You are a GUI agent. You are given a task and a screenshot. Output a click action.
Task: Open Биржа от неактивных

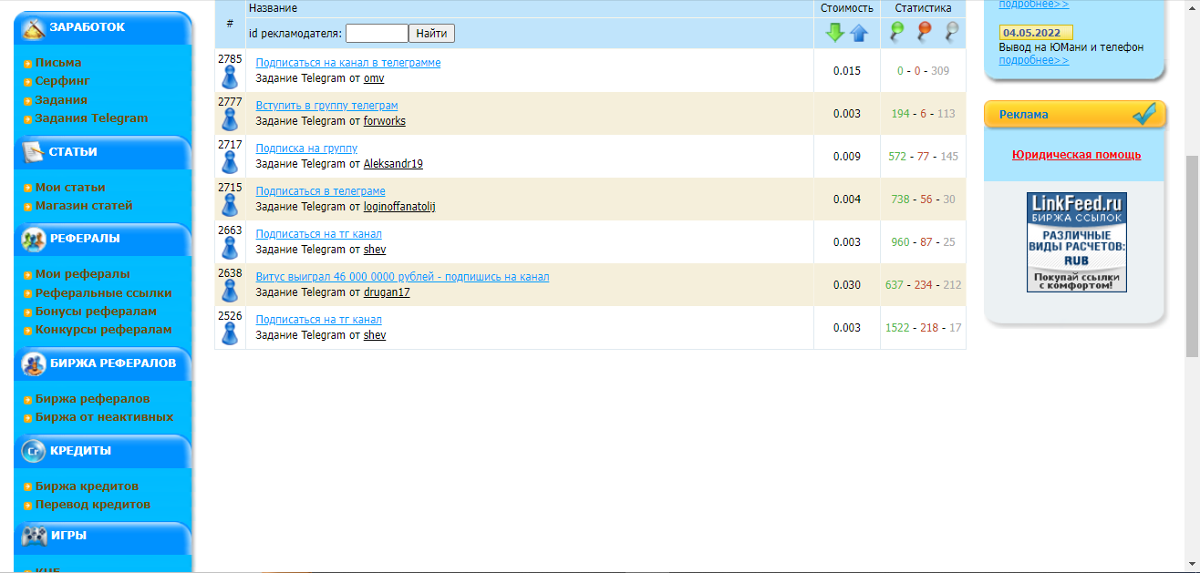point(104,417)
